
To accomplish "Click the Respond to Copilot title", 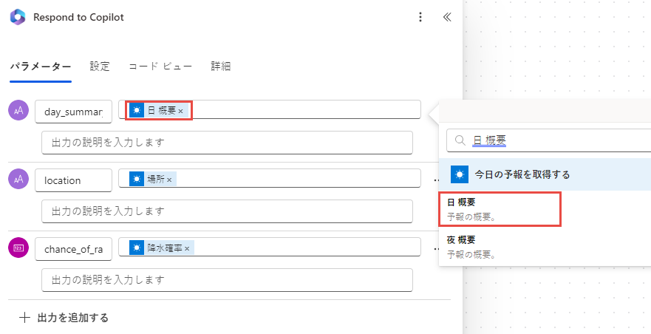I will pos(78,18).
